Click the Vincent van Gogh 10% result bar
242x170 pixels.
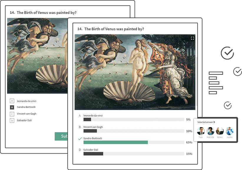[x=134, y=131]
